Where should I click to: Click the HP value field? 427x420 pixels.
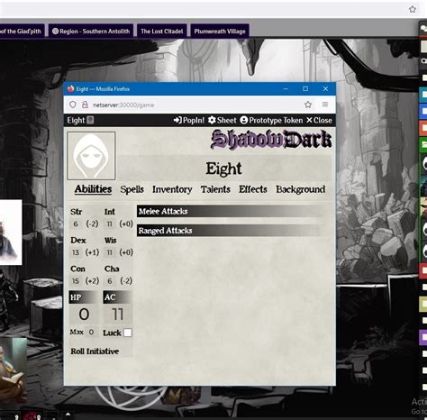pyautogui.click(x=84, y=315)
